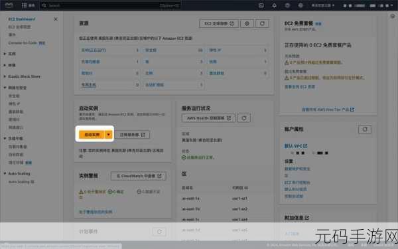Click the Placement groups link in Resources

pyautogui.click(x=216, y=73)
